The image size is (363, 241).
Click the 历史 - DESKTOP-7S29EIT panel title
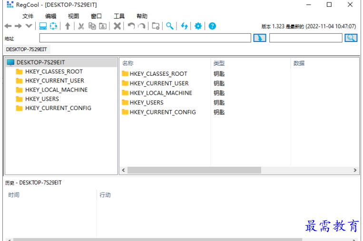[33, 182]
